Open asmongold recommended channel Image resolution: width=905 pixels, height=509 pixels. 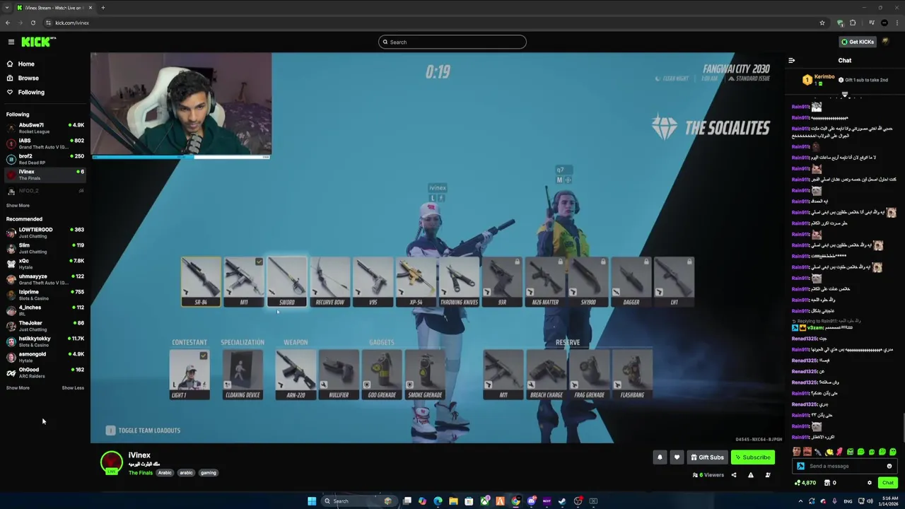point(45,357)
